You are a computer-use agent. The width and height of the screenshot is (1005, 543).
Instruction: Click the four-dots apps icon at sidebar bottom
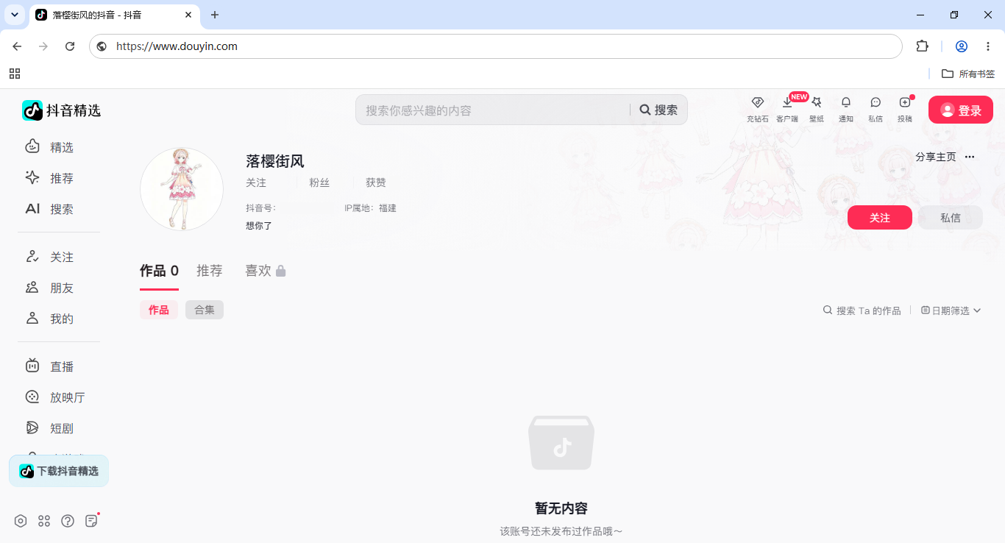click(44, 521)
